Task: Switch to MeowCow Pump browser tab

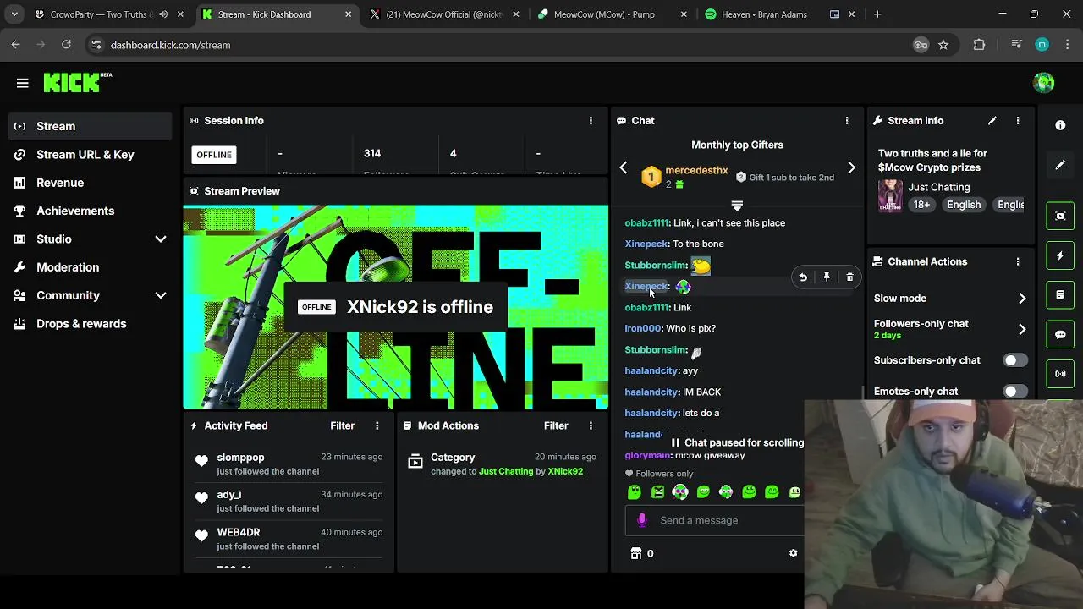Action: point(612,14)
